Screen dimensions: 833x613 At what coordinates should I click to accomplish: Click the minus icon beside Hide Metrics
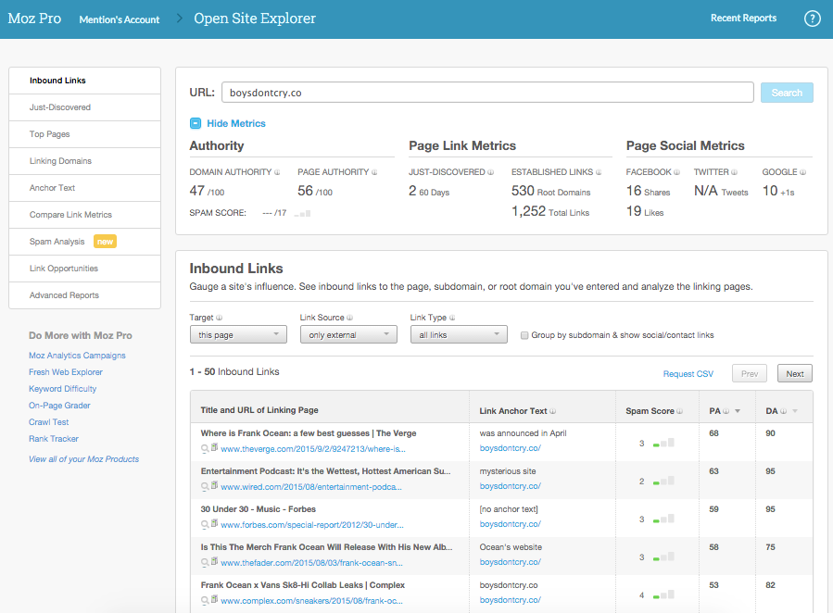[196, 123]
